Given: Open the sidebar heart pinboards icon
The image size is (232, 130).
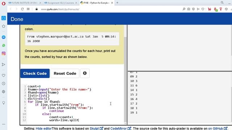Looking at the screenshot, I should [4, 75].
